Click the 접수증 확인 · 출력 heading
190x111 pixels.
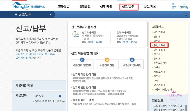(x=83, y=100)
